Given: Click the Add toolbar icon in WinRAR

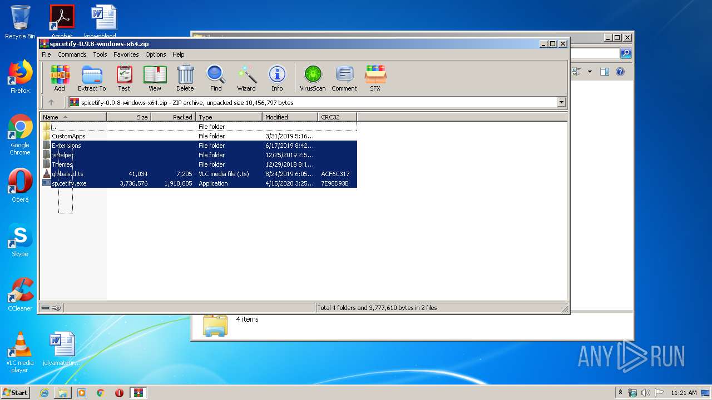Looking at the screenshot, I should point(60,78).
